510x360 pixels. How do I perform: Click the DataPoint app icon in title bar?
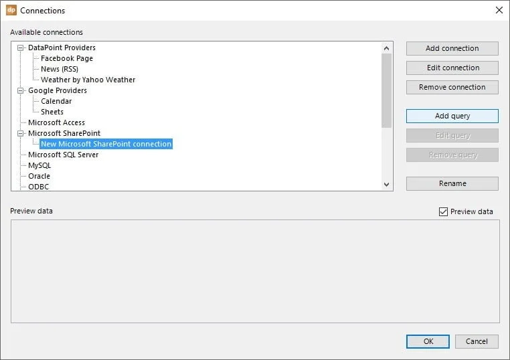(11, 10)
